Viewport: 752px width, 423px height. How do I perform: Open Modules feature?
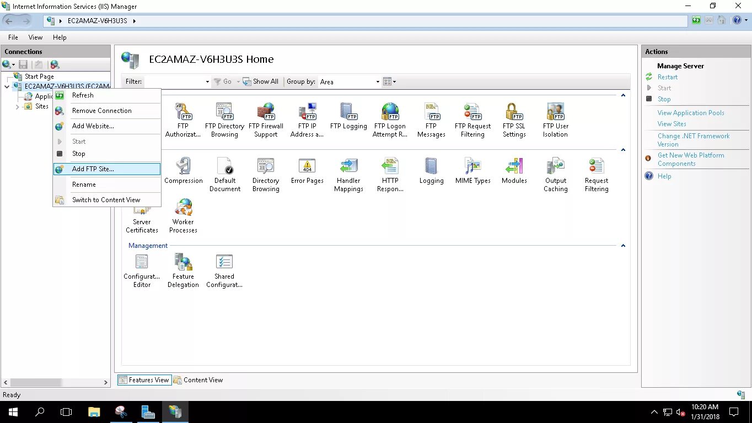pyautogui.click(x=514, y=171)
